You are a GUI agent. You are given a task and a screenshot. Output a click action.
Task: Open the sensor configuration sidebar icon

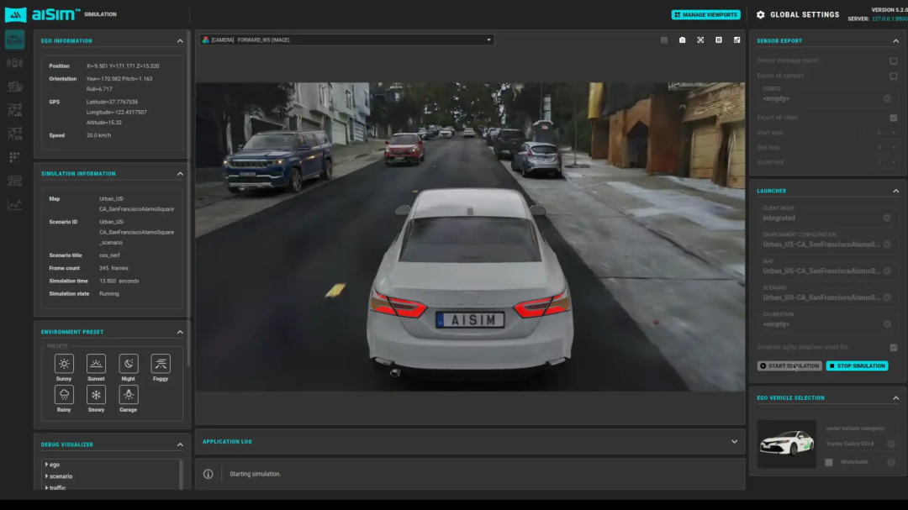(15, 63)
